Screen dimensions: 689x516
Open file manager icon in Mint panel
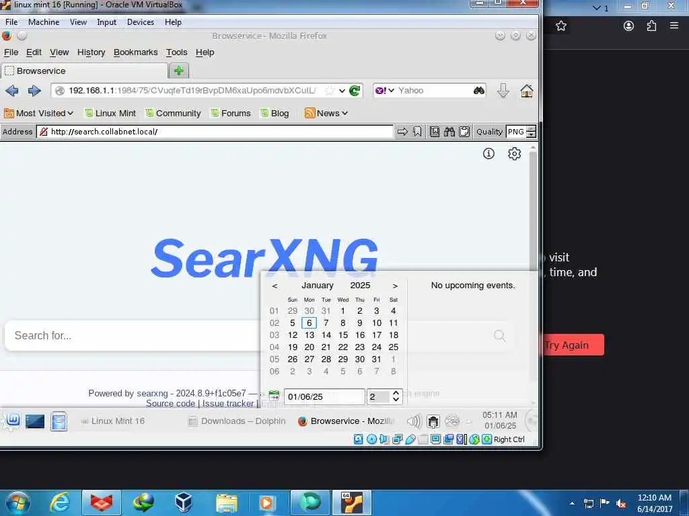pyautogui.click(x=59, y=421)
